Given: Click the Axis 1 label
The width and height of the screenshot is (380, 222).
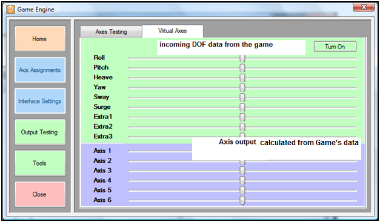Looking at the screenshot, I should [102, 151].
